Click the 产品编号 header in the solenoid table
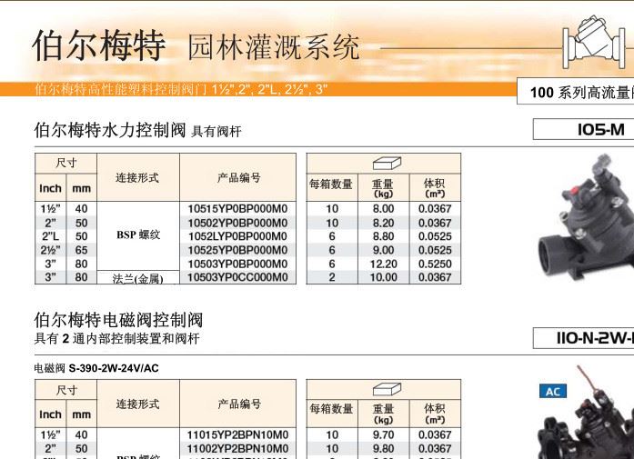This screenshot has height=459, width=634. pyautogui.click(x=239, y=404)
